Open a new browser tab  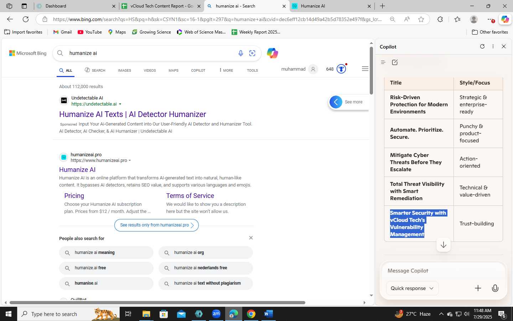pos(382,6)
